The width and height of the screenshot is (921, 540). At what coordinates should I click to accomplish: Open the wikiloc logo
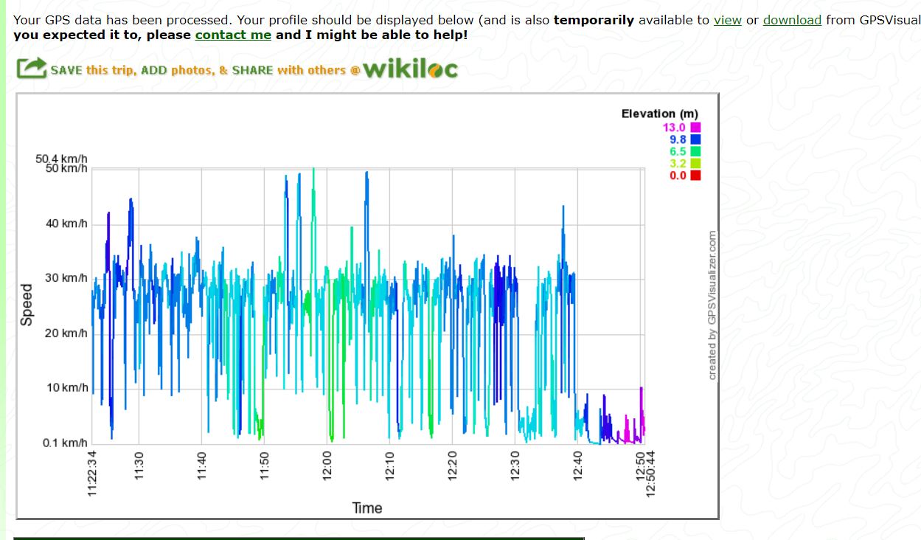pyautogui.click(x=411, y=69)
